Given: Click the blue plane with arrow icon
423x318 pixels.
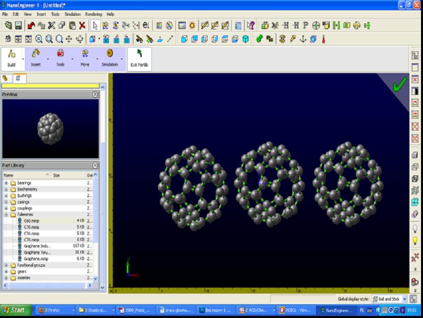Looking at the screenshot, I should (160, 39).
